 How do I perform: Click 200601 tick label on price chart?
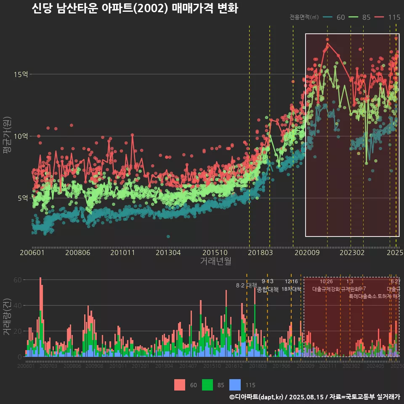[x=32, y=252]
